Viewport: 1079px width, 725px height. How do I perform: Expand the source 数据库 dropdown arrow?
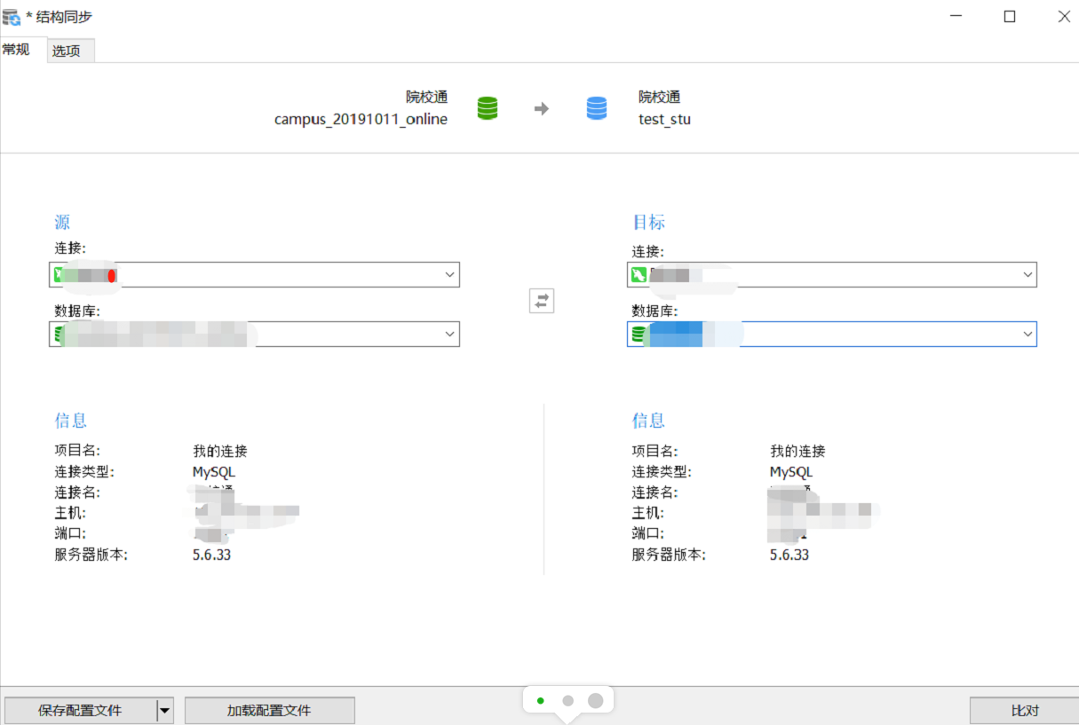tap(449, 335)
